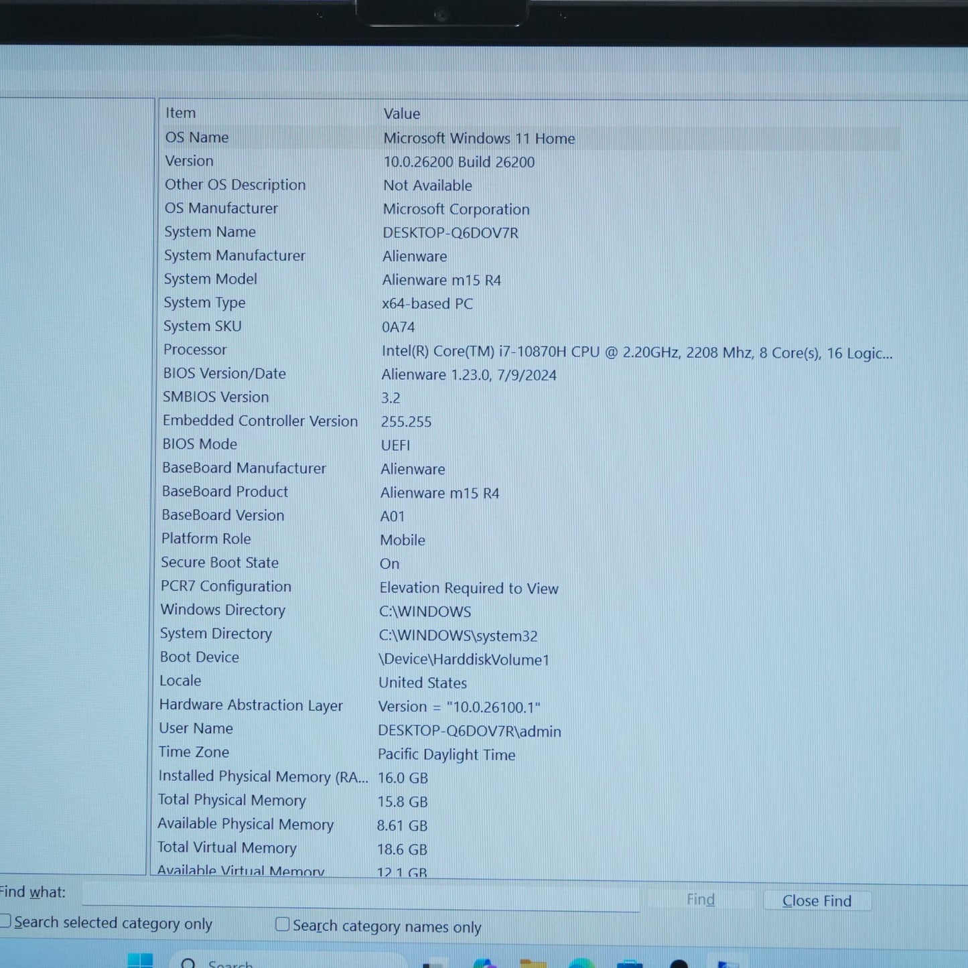Select the 'System Name' row

click(210, 232)
